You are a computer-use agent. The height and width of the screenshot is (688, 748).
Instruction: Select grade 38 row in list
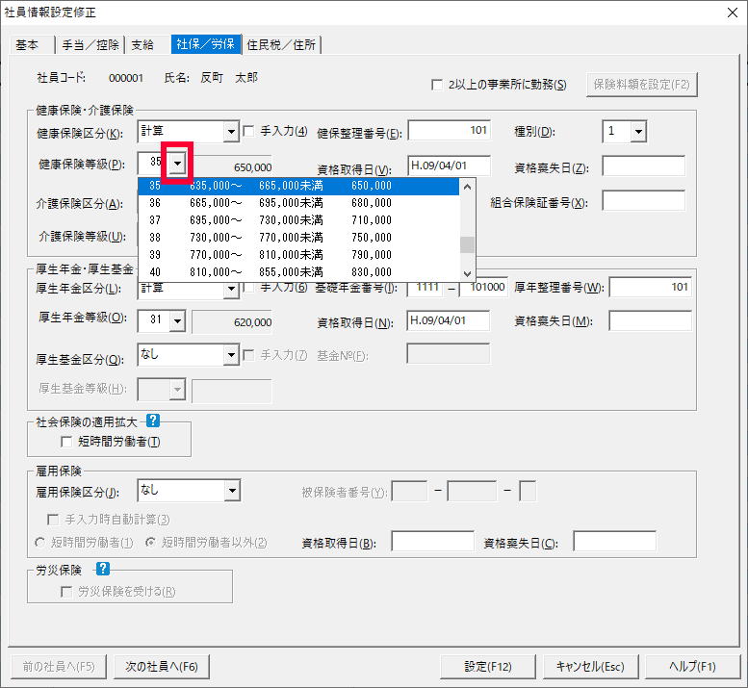(x=298, y=238)
